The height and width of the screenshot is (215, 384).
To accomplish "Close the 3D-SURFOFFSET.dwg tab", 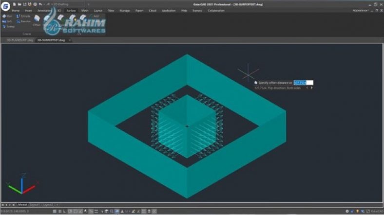I will click(70, 40).
